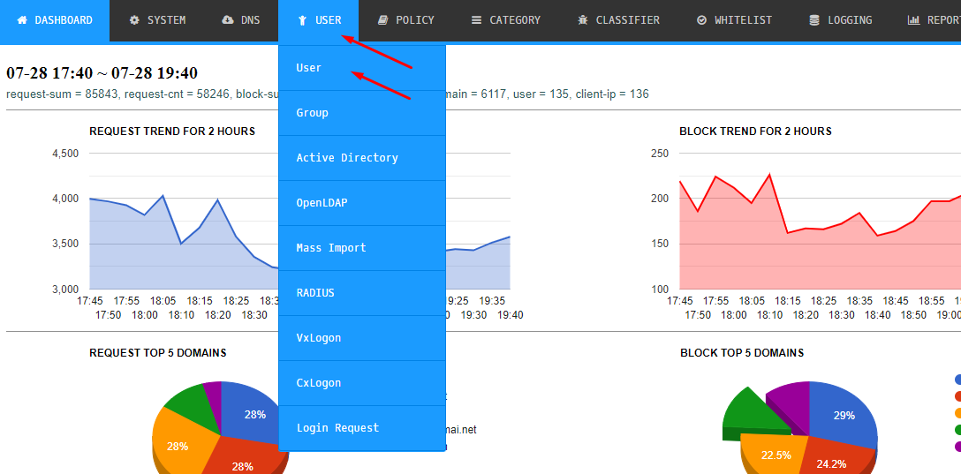
Task: Click the client-ip = 136 statistic text
Action: point(611,94)
